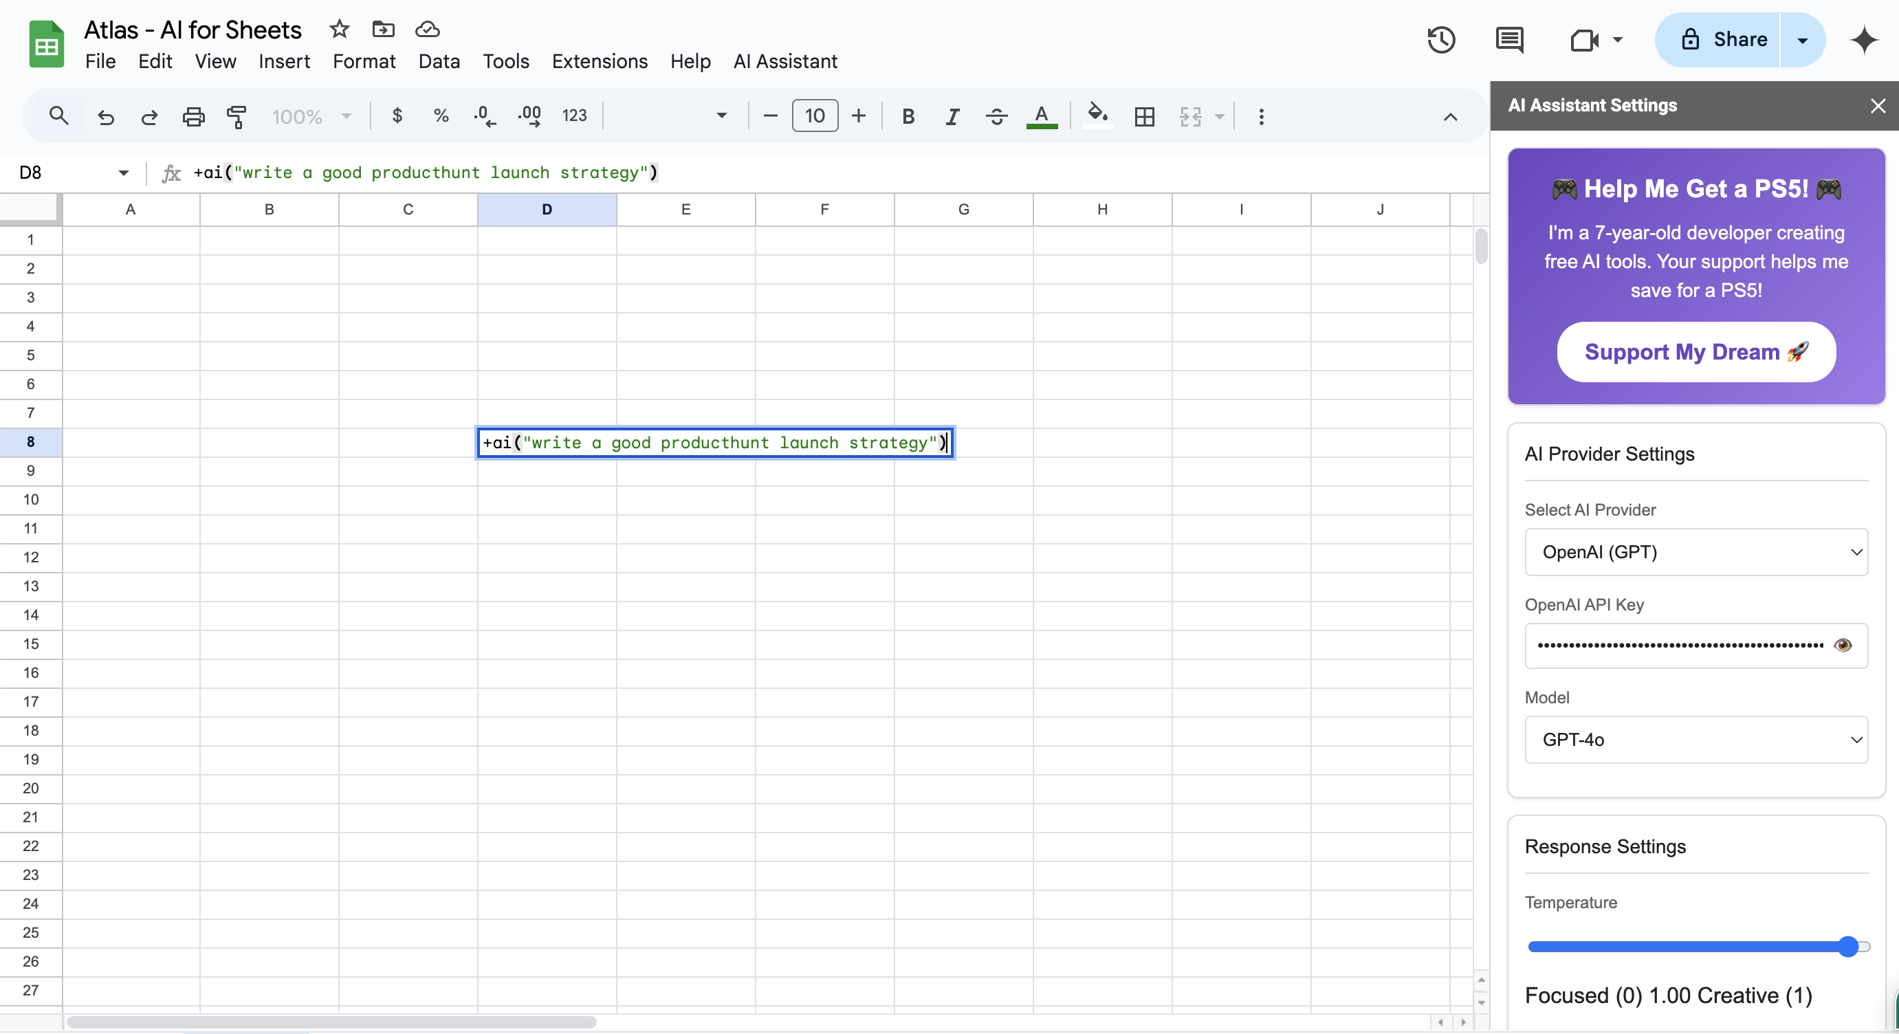
Task: Toggle bold formatting
Action: tap(908, 116)
